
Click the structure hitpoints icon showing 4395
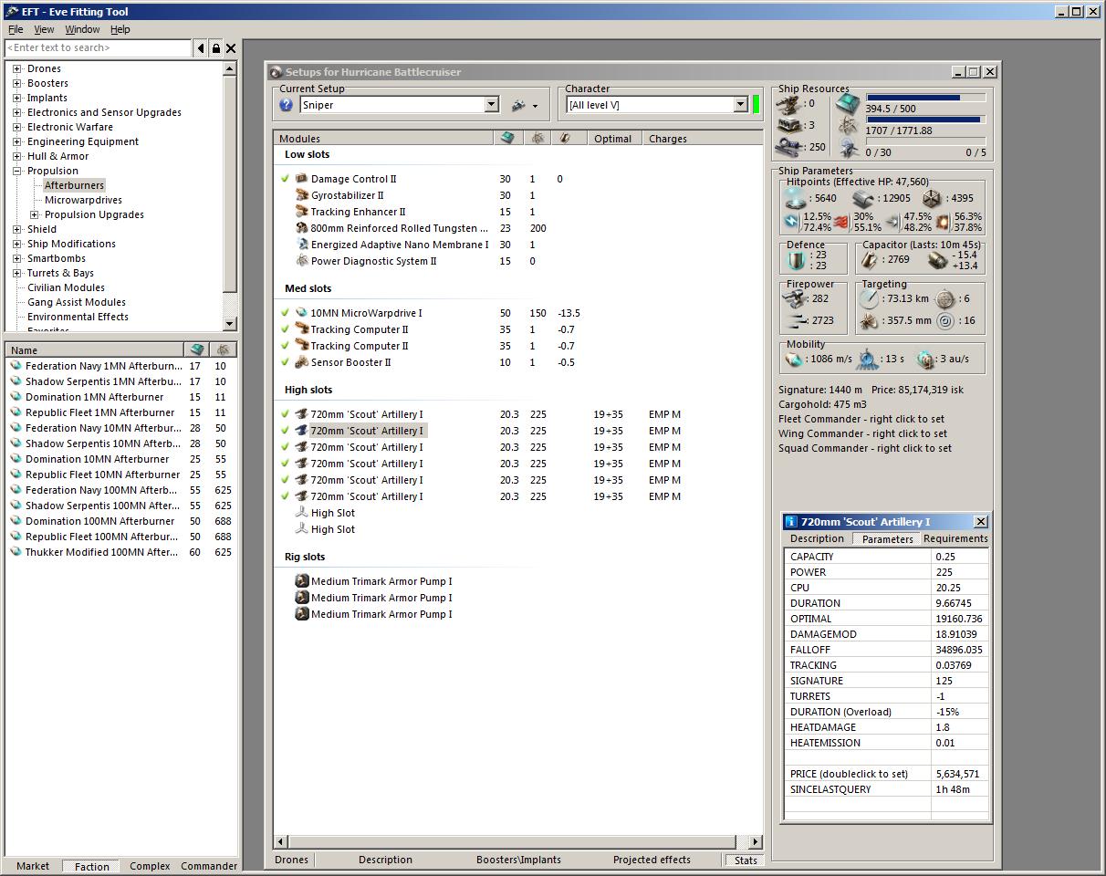(932, 198)
